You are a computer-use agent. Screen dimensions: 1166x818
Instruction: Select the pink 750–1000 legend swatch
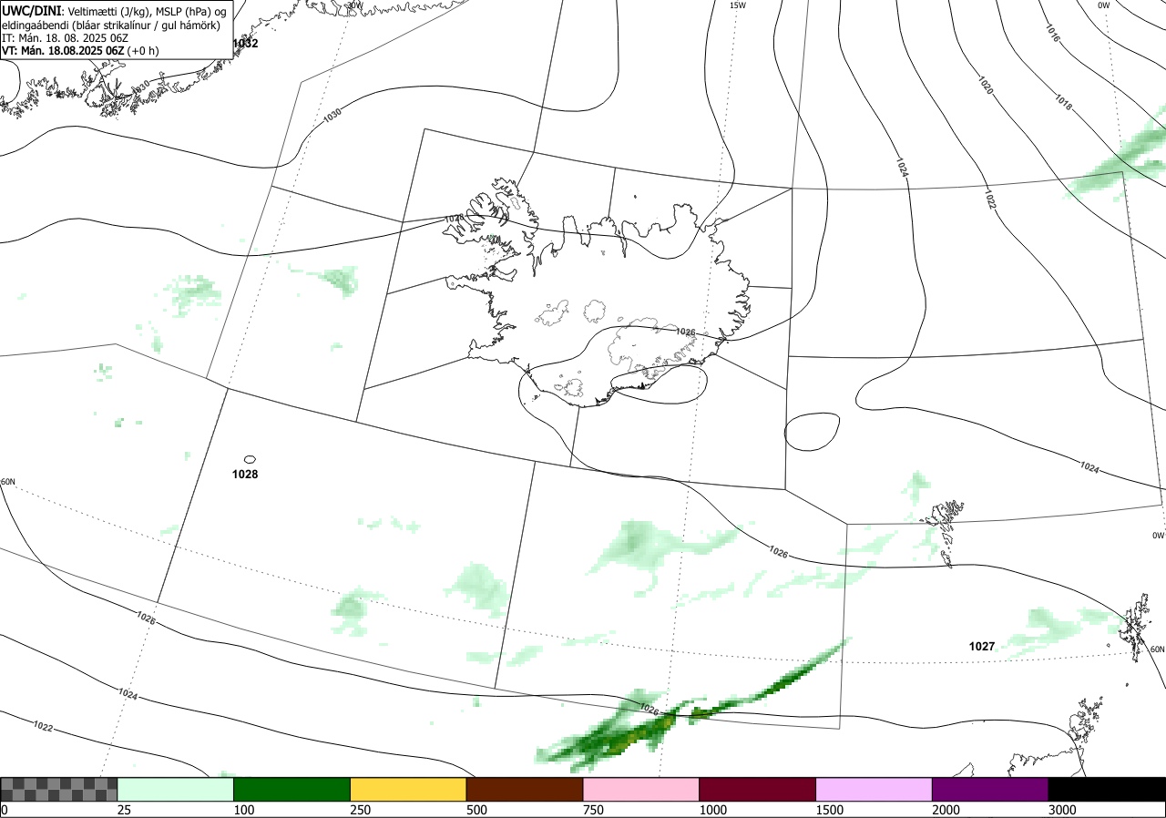pyautogui.click(x=641, y=789)
